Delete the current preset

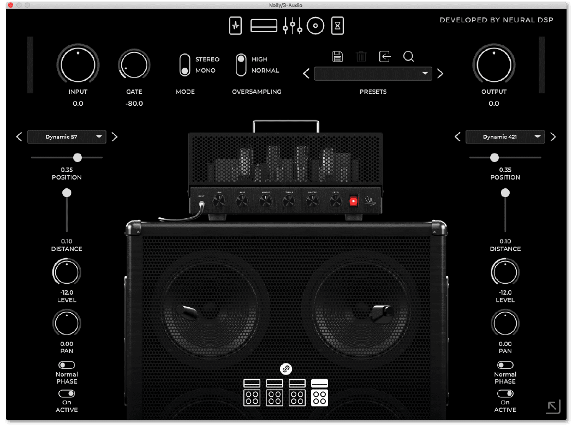(361, 56)
